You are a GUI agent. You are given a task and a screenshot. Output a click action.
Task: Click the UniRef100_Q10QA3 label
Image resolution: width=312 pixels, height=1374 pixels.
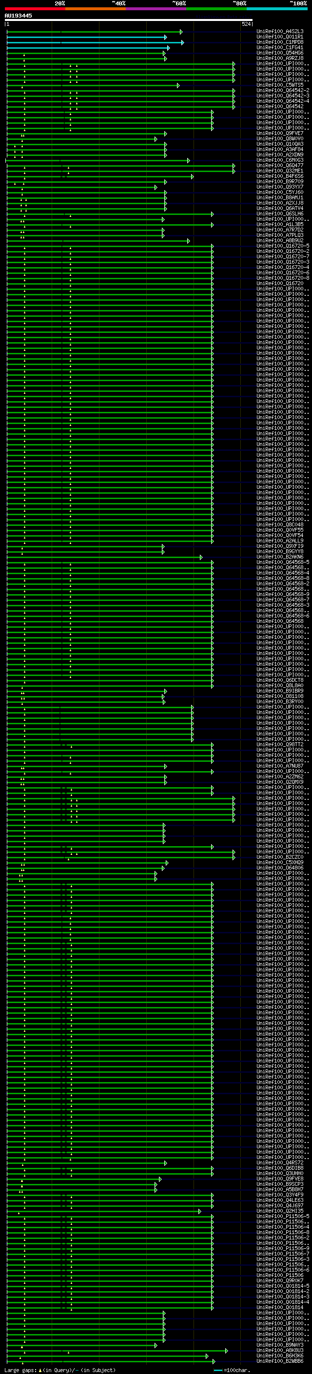[280, 144]
